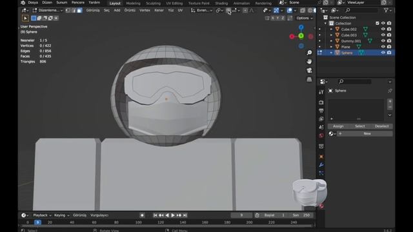Click the blue Z axis gizmo ball
Image resolution: width=413 pixels, height=232 pixels.
(x=301, y=27)
